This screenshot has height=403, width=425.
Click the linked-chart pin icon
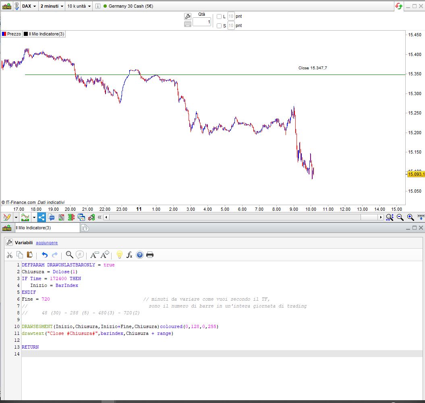pyautogui.click(x=17, y=6)
